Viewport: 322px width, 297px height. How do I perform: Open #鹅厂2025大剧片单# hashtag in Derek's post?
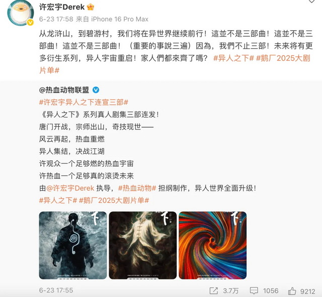tap(283, 58)
